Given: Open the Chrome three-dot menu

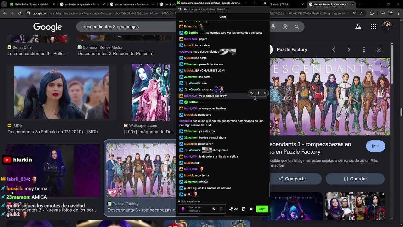Looking at the screenshot, I should coord(398,13).
